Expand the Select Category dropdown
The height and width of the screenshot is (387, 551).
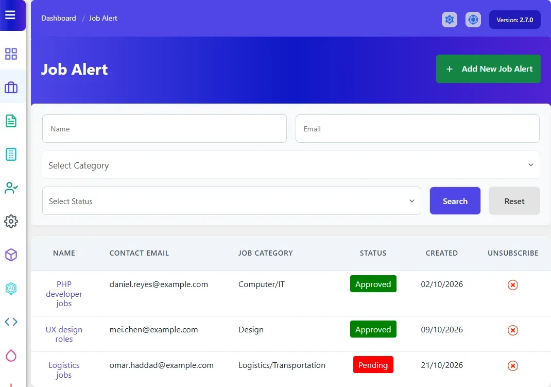tap(291, 165)
